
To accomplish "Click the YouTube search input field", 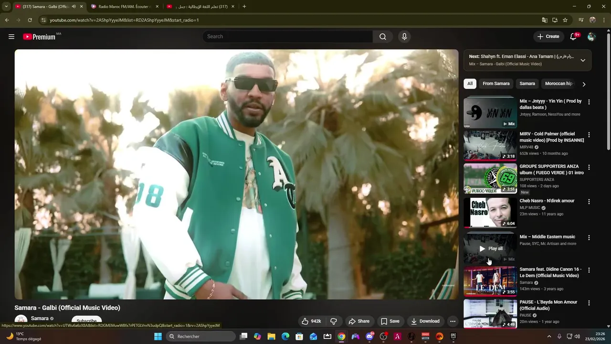I will 287,36.
